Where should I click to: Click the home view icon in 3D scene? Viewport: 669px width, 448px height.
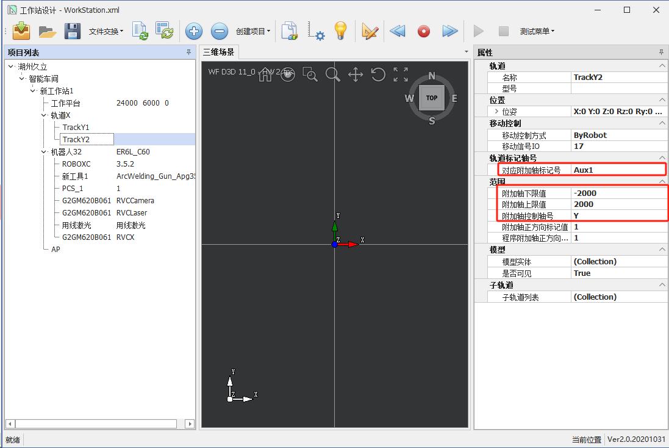pos(265,75)
